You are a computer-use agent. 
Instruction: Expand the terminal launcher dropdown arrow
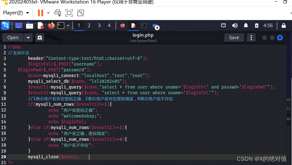[68, 25]
